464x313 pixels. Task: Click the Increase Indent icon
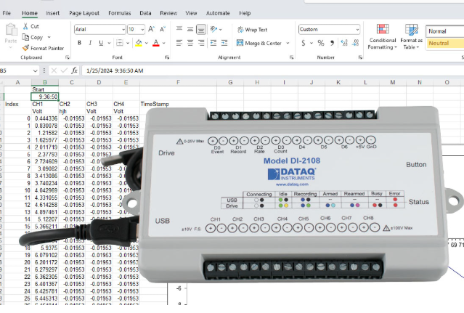tap(224, 43)
